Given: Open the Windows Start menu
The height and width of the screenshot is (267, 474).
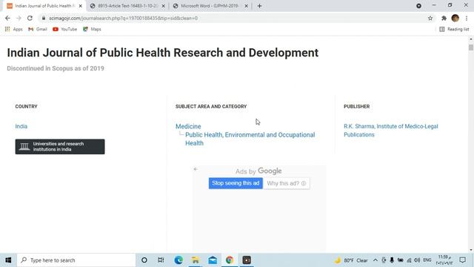Looking at the screenshot, I should (8, 260).
